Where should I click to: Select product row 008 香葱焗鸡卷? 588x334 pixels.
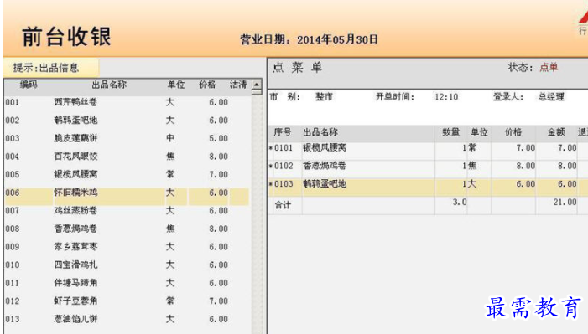[x=127, y=229]
